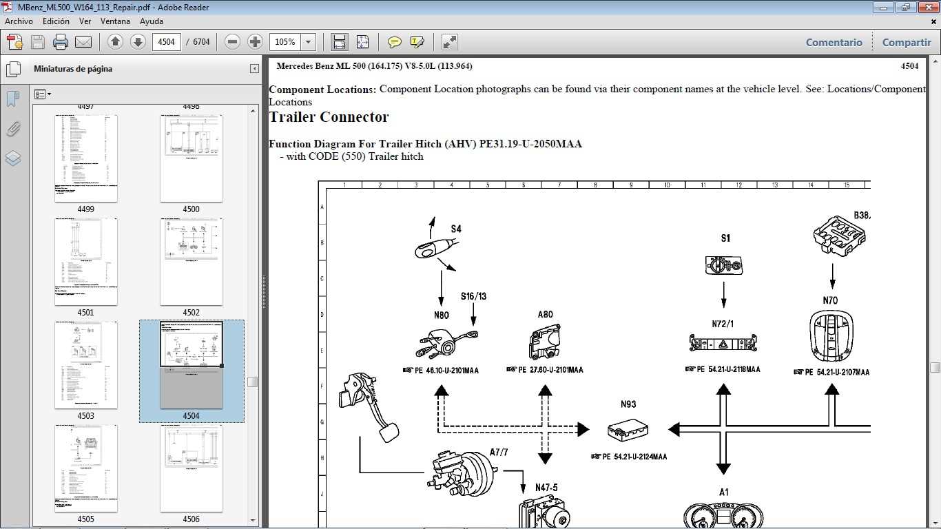Click thumbnail panel scroll down arrow
The image size is (941, 529).
253,520
